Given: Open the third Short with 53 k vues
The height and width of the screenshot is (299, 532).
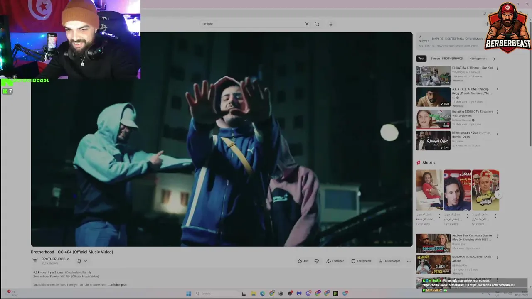Looking at the screenshot, I should pyautogui.click(x=485, y=190).
